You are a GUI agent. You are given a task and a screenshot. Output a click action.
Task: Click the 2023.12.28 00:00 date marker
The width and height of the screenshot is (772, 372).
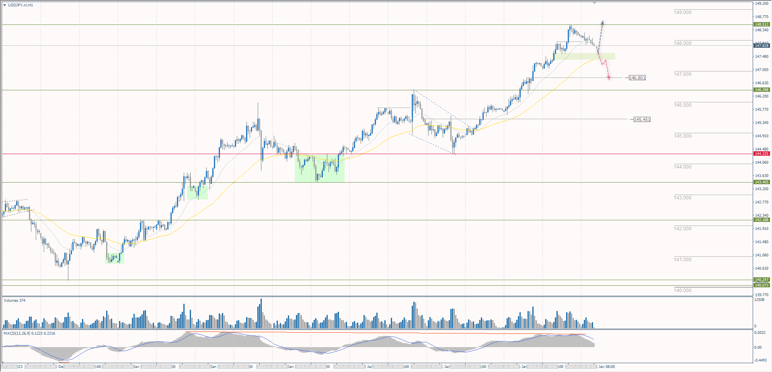(x=41, y=367)
